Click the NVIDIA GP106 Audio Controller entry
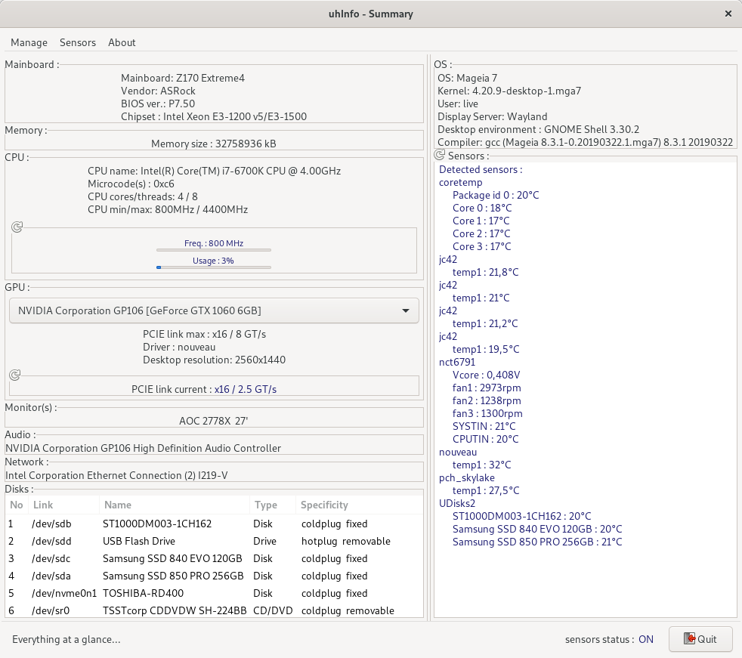The image size is (742, 658). (x=143, y=448)
